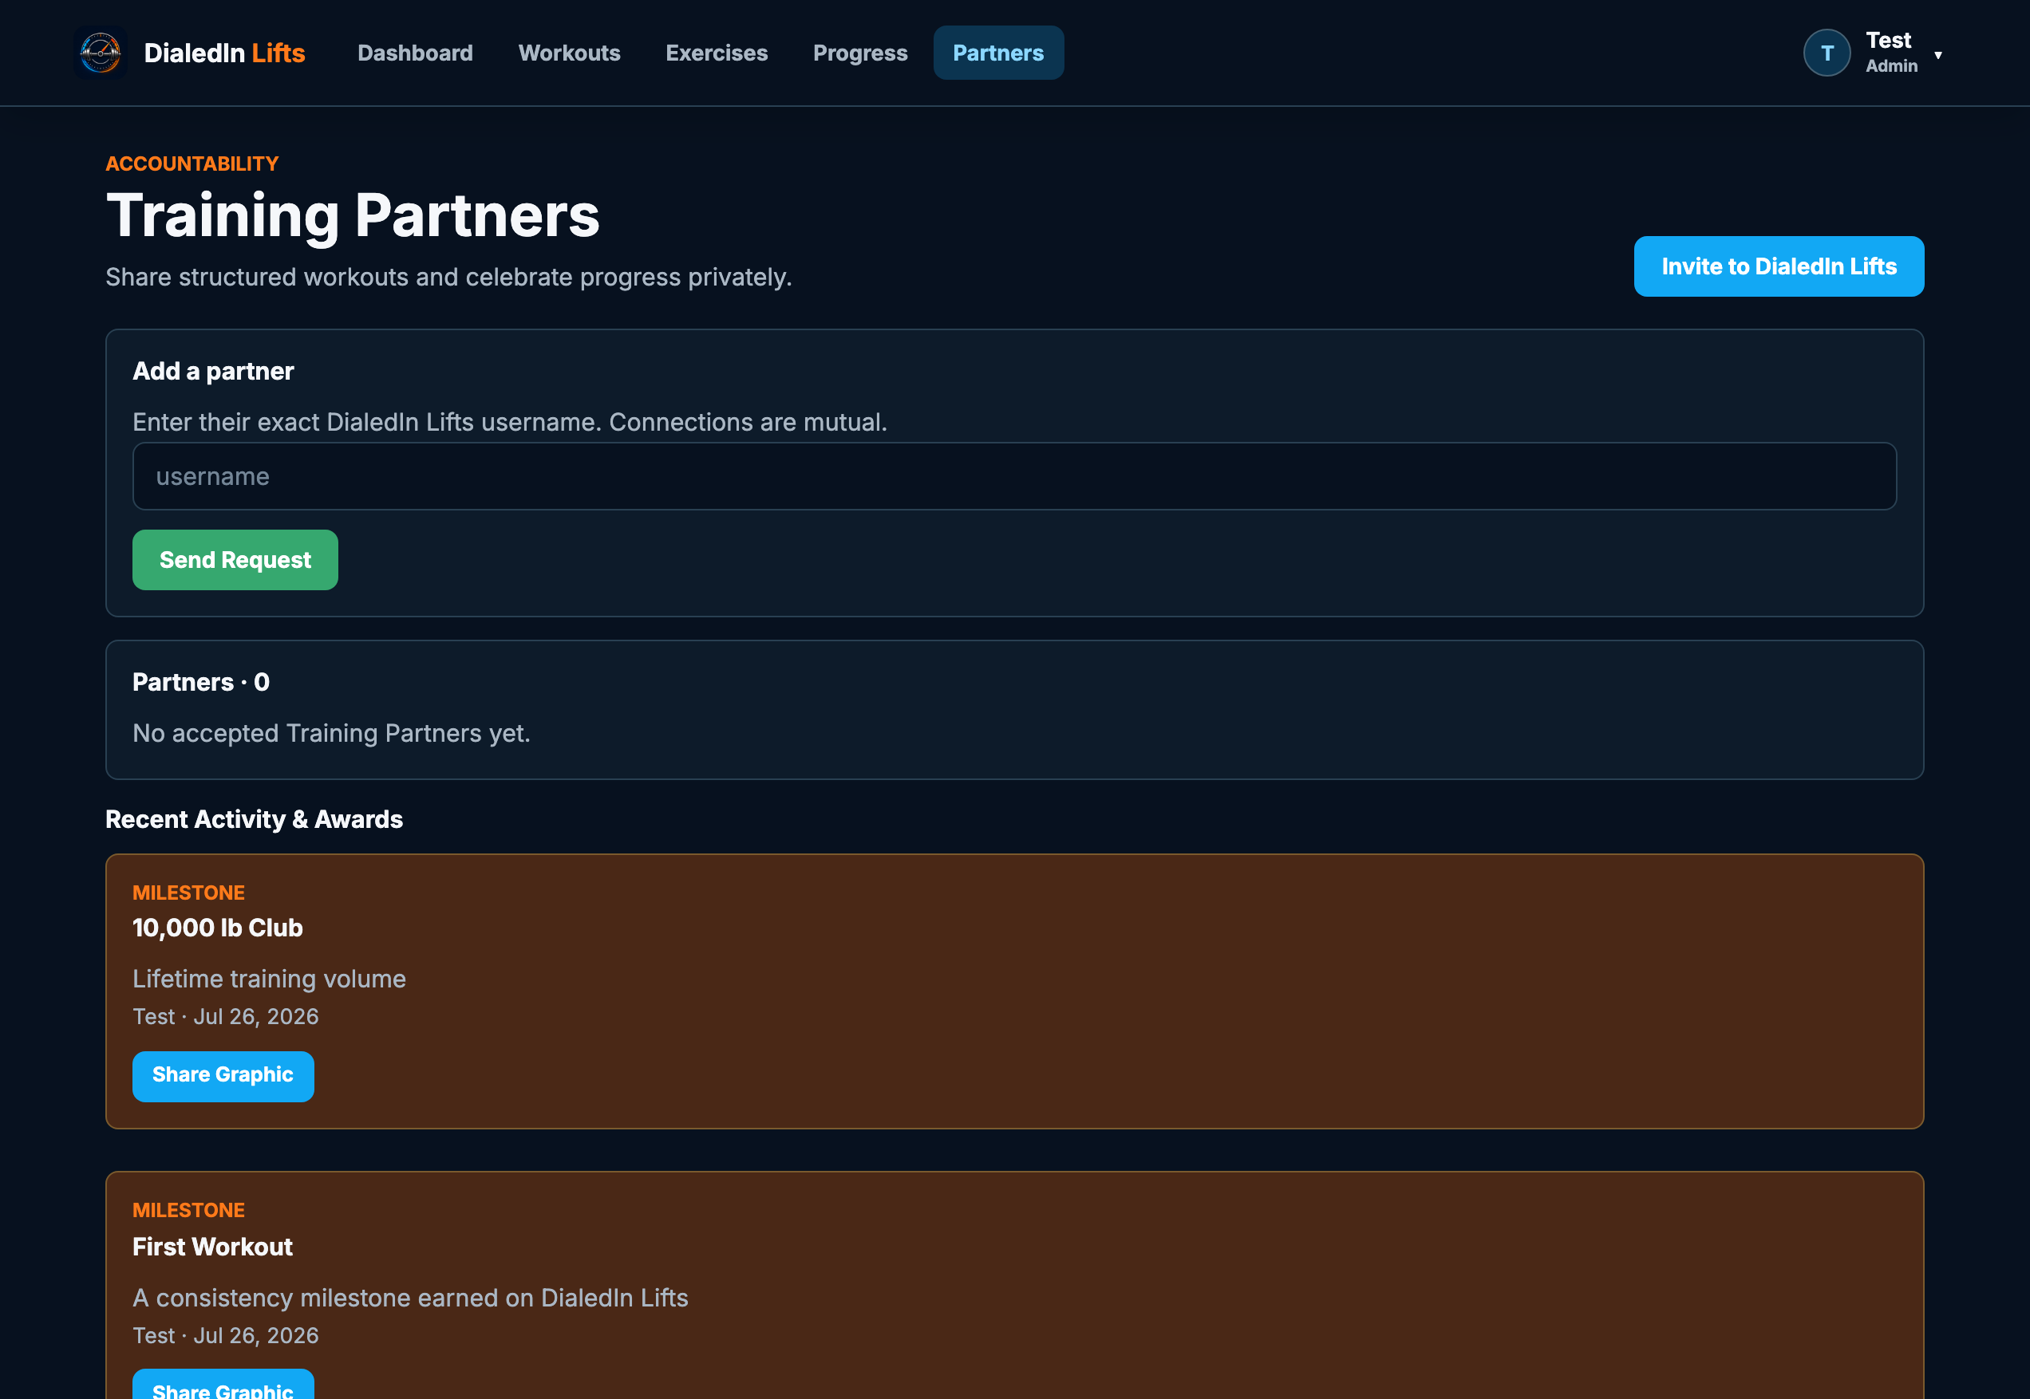2030x1399 pixels.
Task: Click the Admin role label
Action: pos(1891,65)
